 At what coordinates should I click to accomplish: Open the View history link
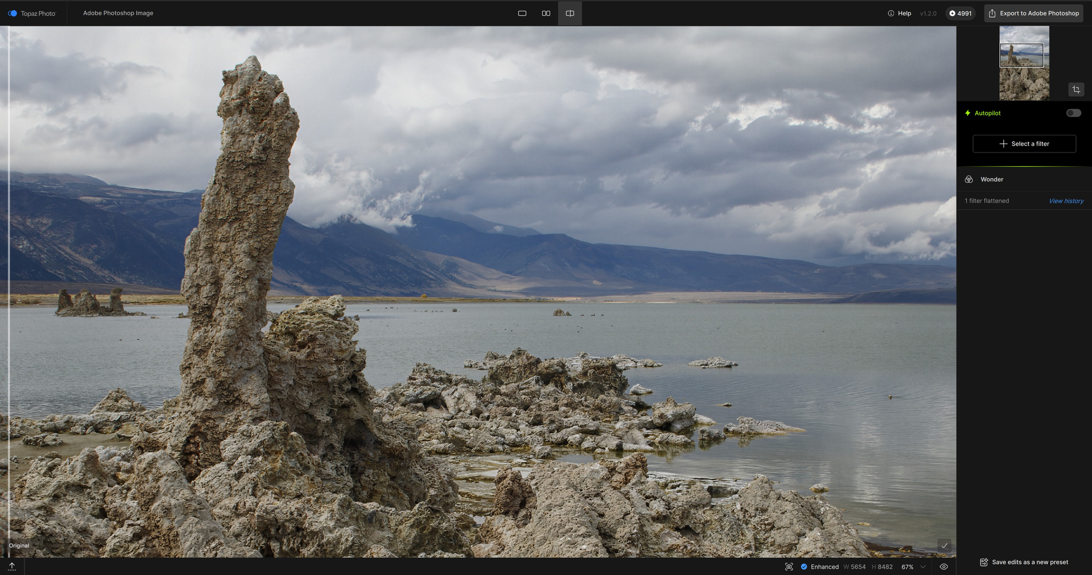click(1066, 201)
